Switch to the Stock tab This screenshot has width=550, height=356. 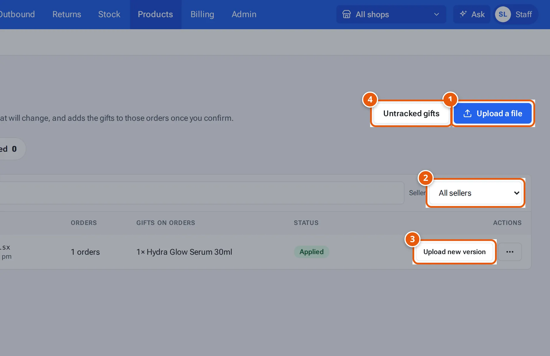(109, 14)
